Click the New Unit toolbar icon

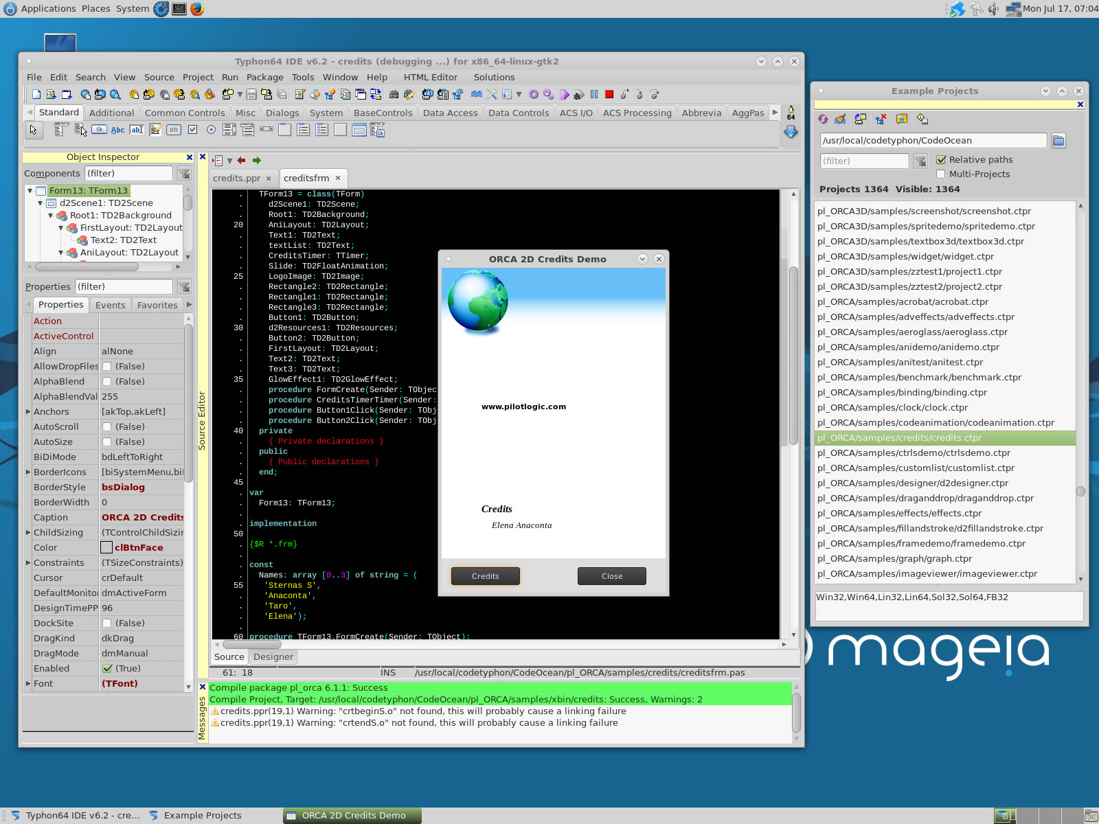pos(52,94)
